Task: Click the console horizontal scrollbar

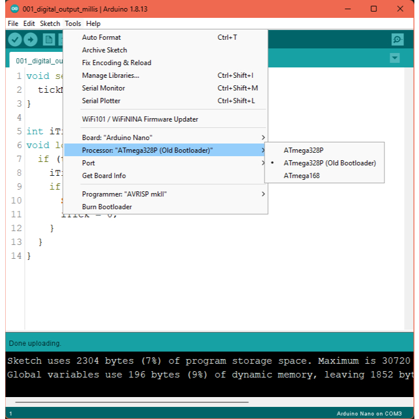Action: coord(131,402)
